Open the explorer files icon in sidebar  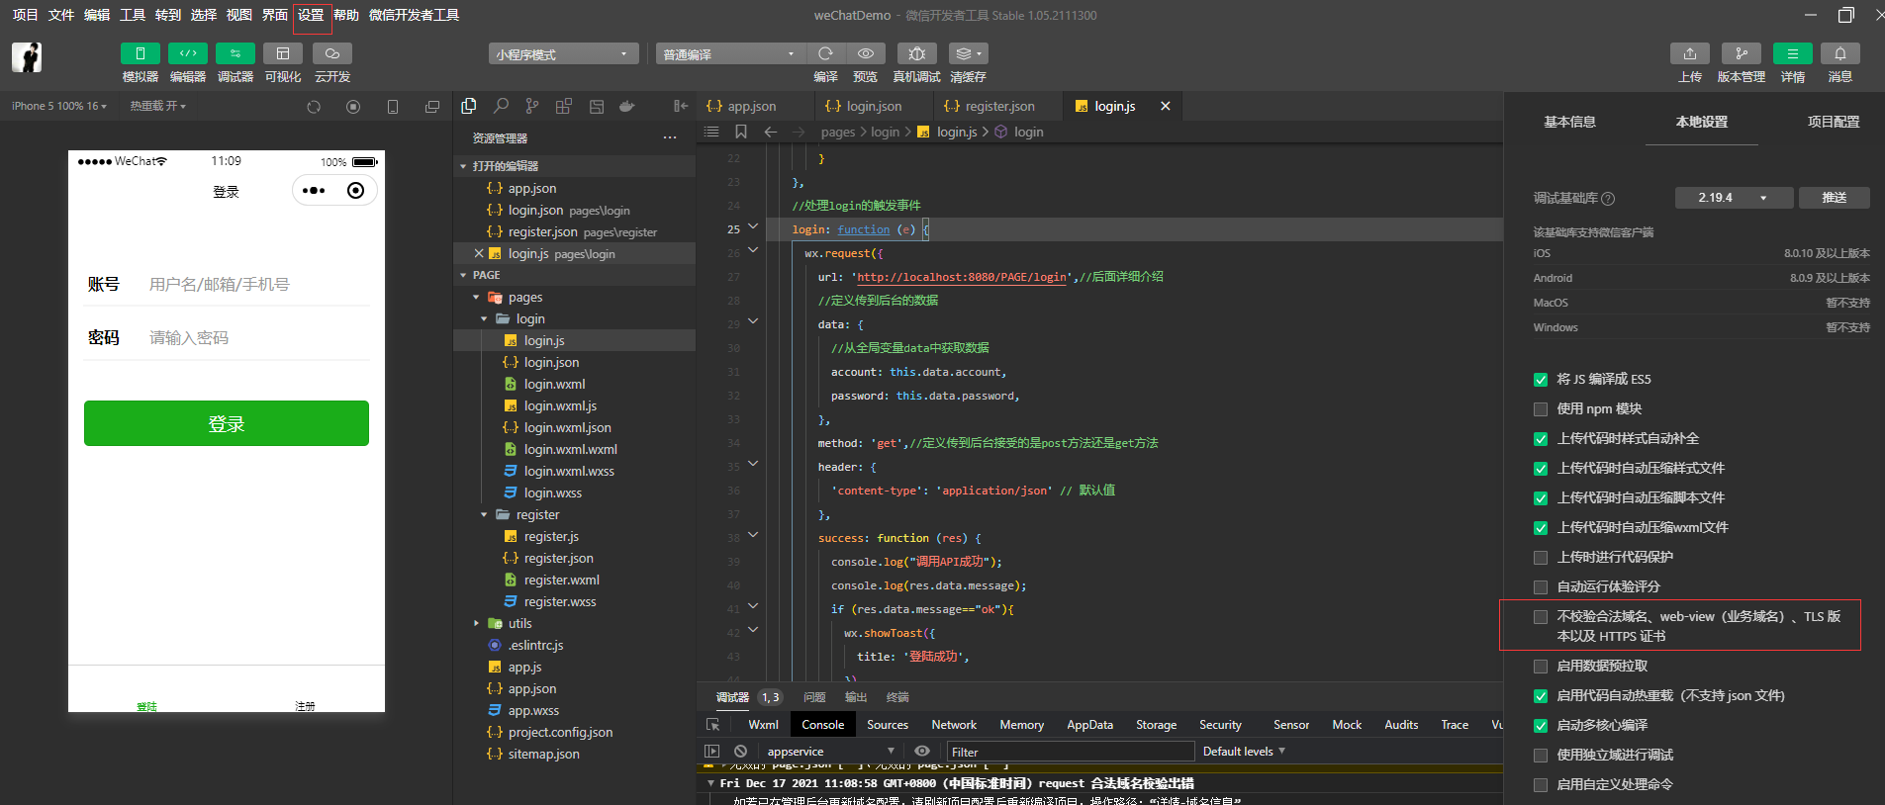click(x=469, y=106)
